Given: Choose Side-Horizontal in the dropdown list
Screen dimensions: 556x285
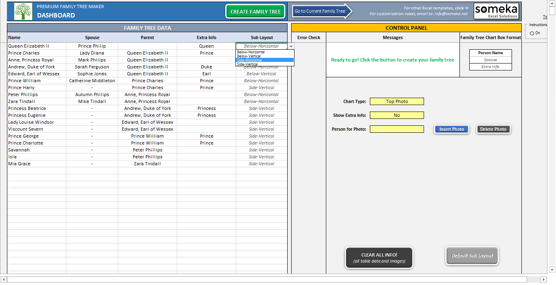Looking at the screenshot, I should coord(265,60).
